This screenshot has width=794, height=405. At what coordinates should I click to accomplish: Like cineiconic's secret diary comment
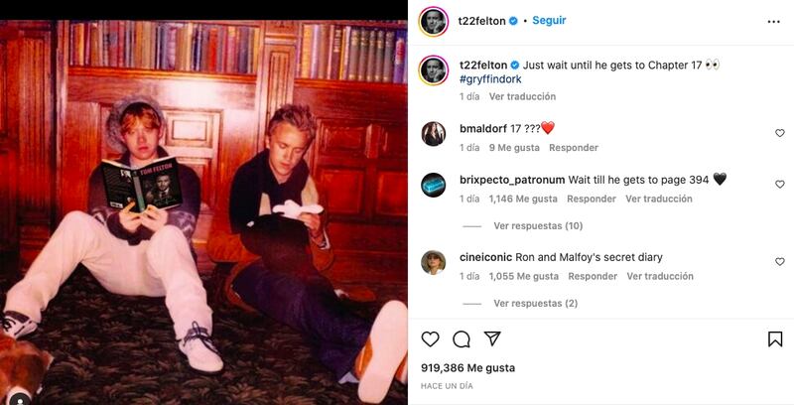tap(780, 262)
